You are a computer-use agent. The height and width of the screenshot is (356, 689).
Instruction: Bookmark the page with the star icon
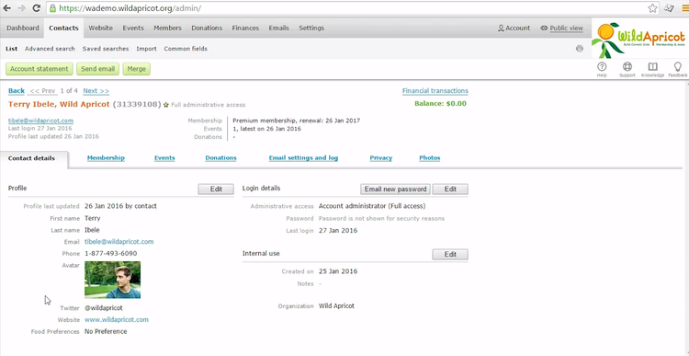click(652, 8)
